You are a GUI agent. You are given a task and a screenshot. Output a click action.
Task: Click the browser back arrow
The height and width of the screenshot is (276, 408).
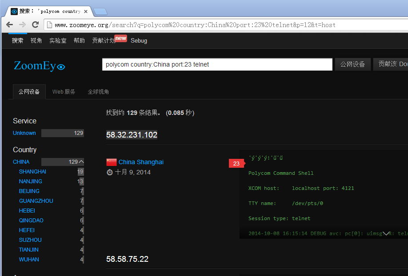[x=10, y=25]
